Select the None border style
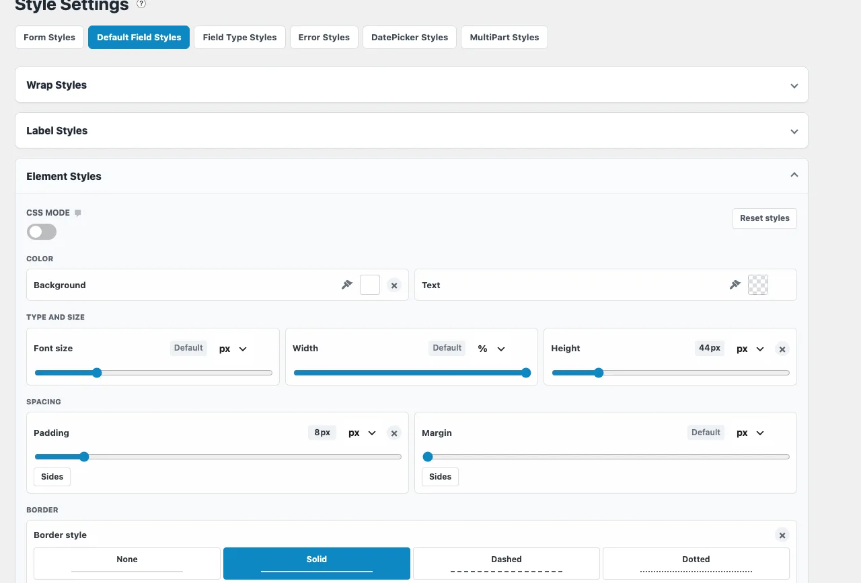The width and height of the screenshot is (861, 583). (x=127, y=563)
